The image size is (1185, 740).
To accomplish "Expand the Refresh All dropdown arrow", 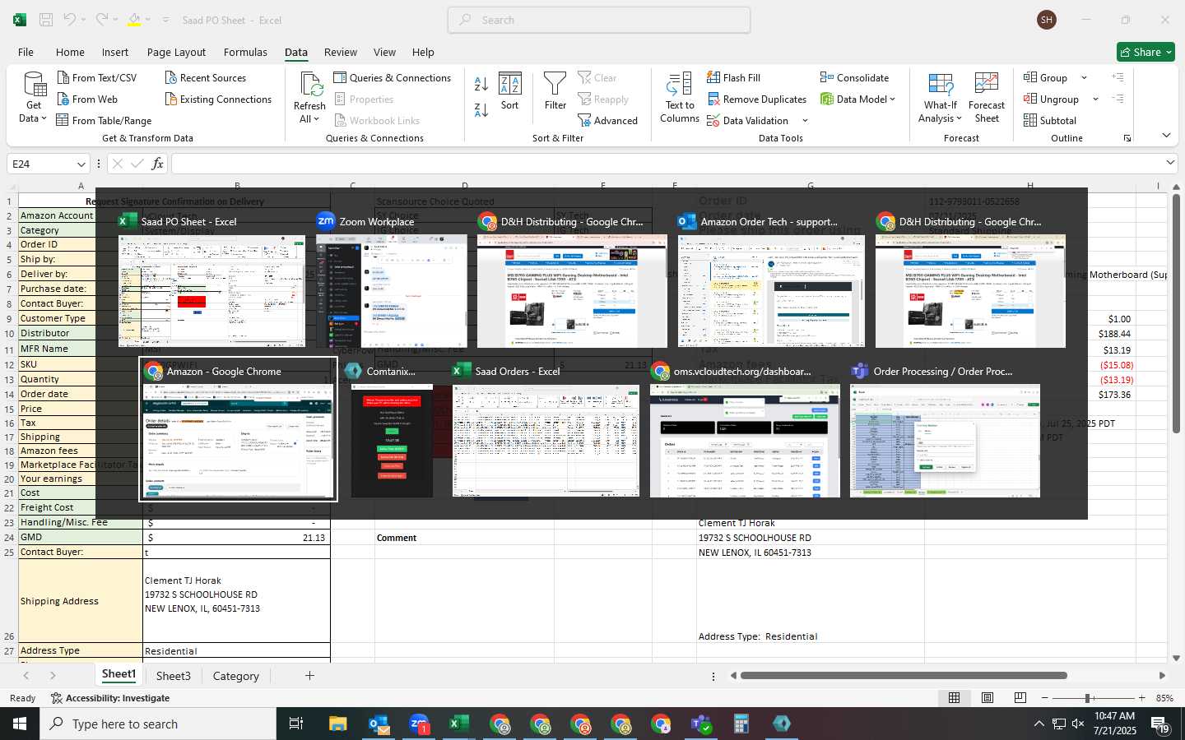I will pos(316,119).
